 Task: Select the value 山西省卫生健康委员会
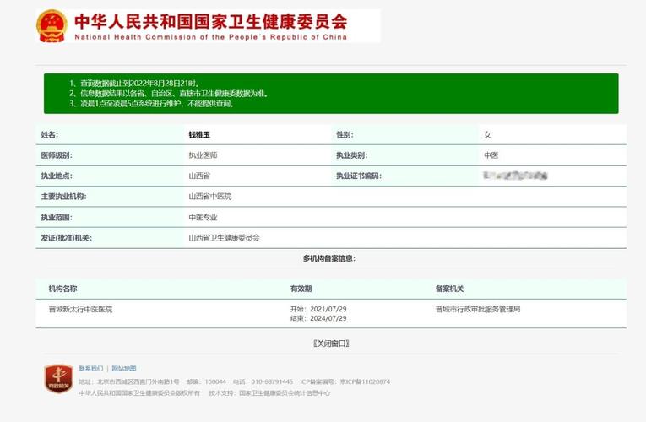[224, 238]
